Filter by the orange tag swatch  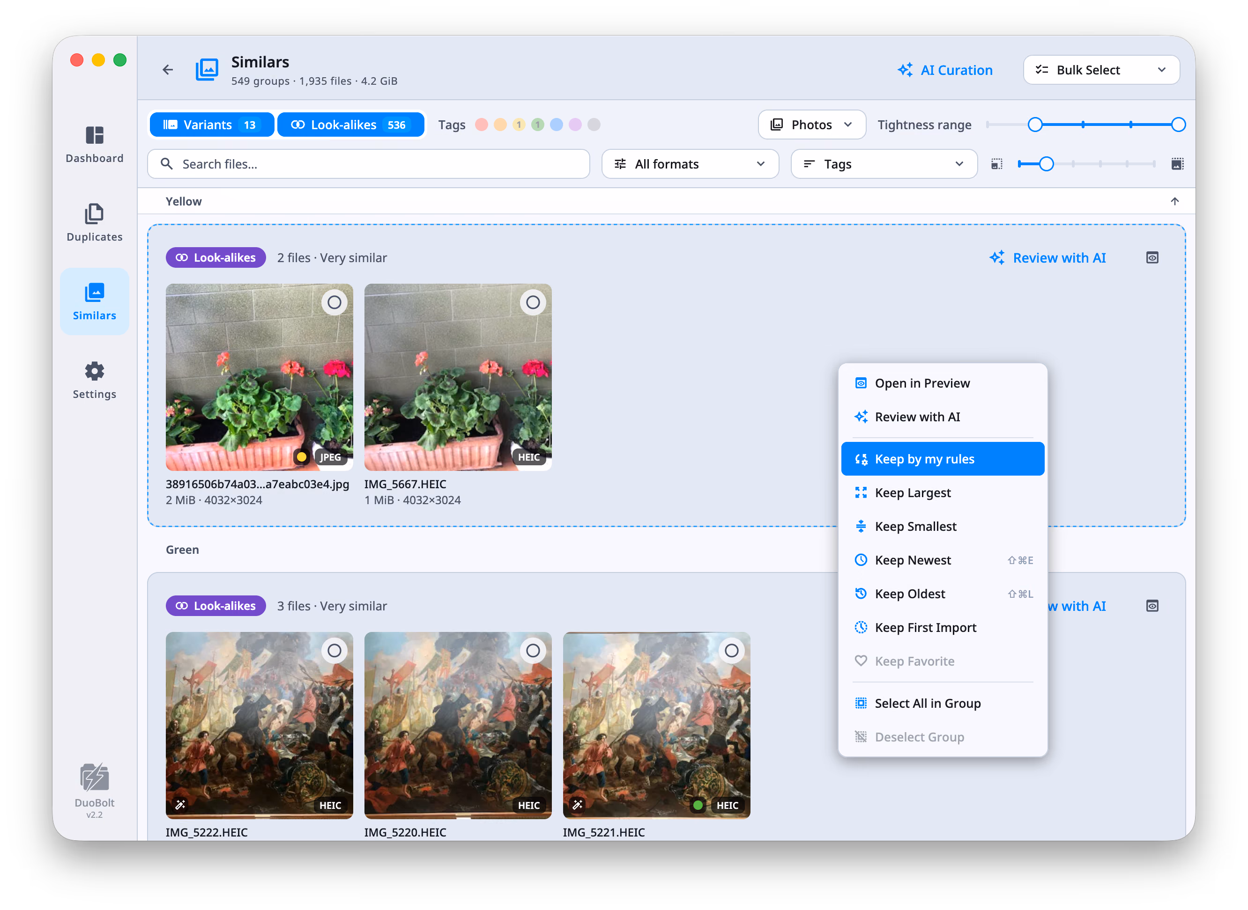pos(500,125)
